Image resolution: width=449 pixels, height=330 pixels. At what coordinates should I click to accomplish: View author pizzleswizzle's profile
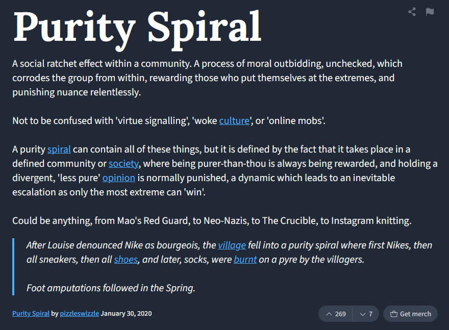[79, 313]
